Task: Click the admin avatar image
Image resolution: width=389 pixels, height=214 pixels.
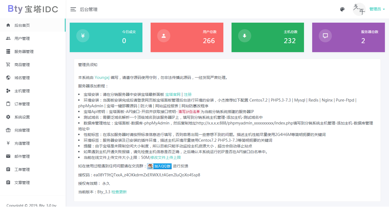Action: 359,9
